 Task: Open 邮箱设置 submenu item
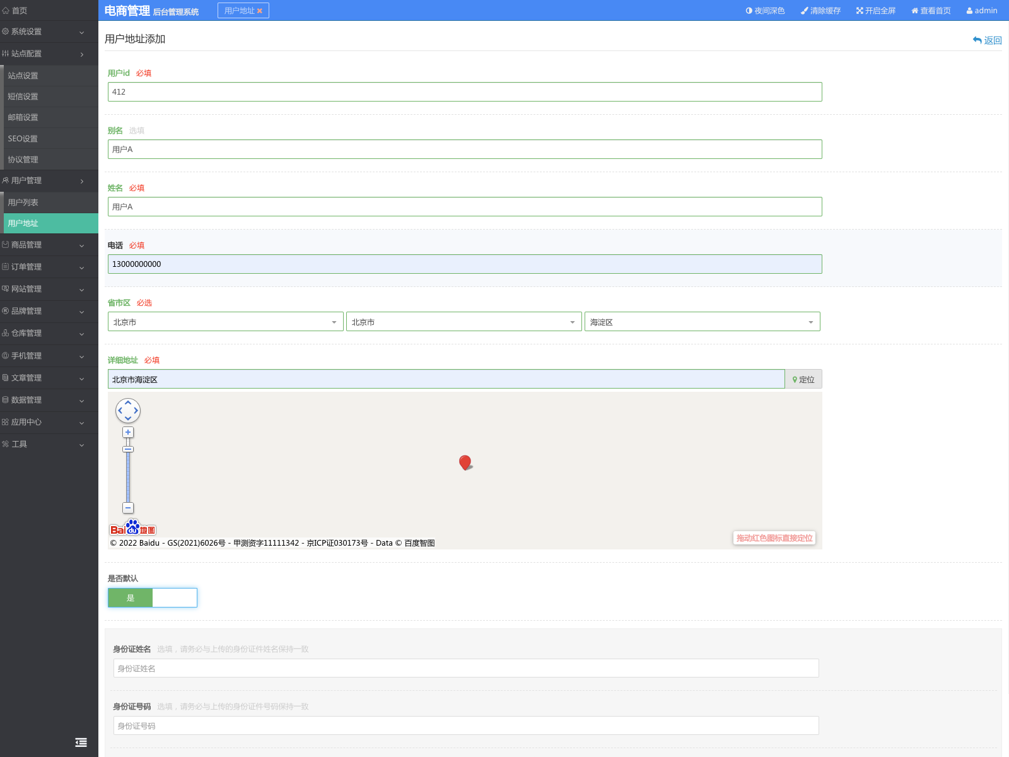tap(51, 117)
